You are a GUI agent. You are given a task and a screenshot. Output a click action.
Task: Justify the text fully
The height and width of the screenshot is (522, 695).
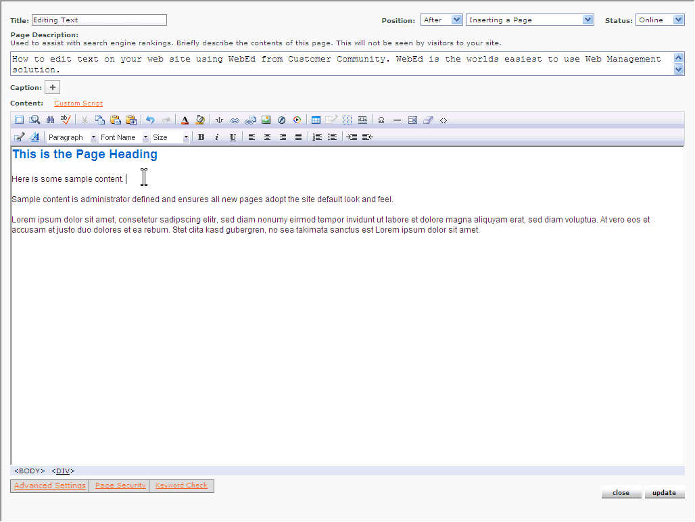coord(298,137)
